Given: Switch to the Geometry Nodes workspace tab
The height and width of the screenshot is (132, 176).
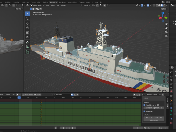Looking at the screenshot, I should point(84,2).
